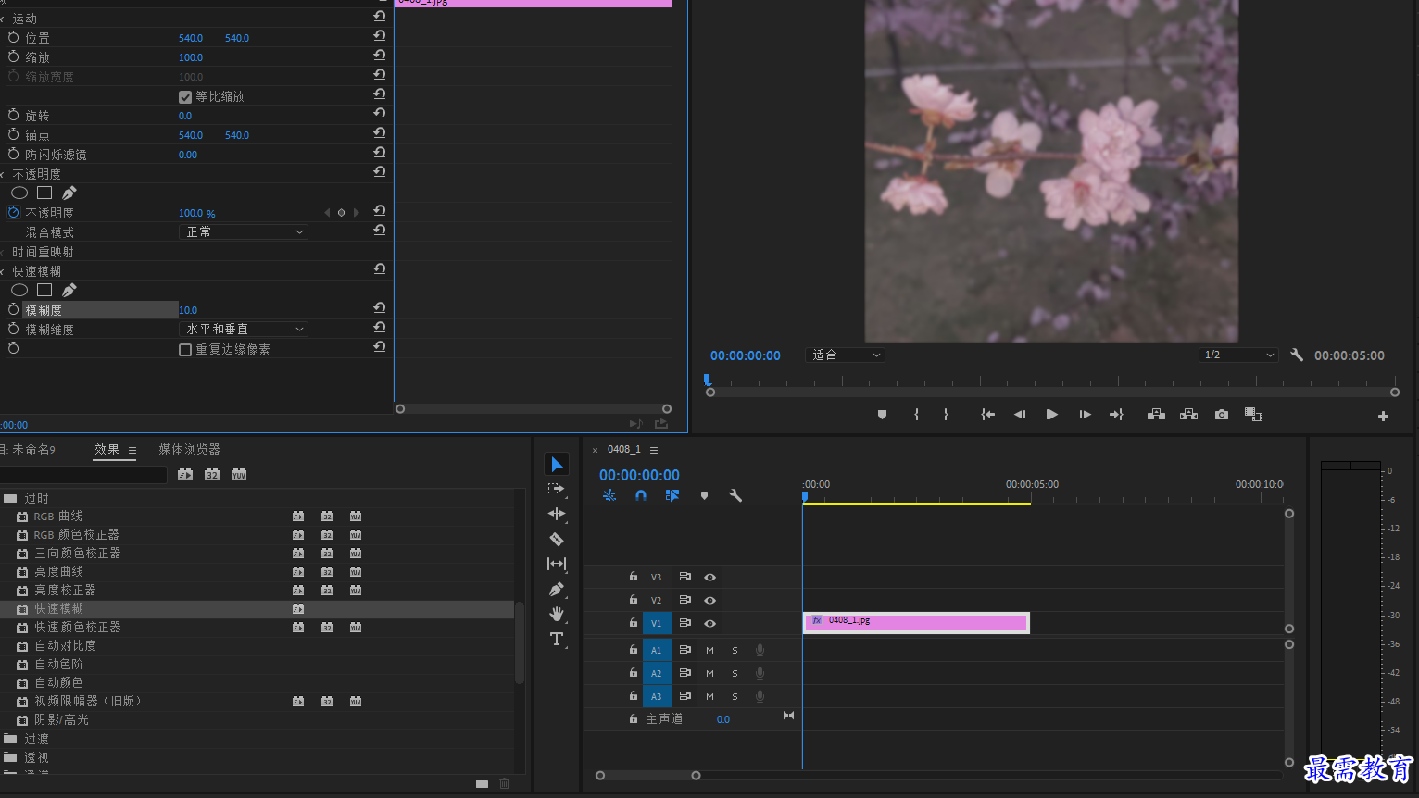
Task: Expand the 过渡 effects folder
Action: coord(10,739)
